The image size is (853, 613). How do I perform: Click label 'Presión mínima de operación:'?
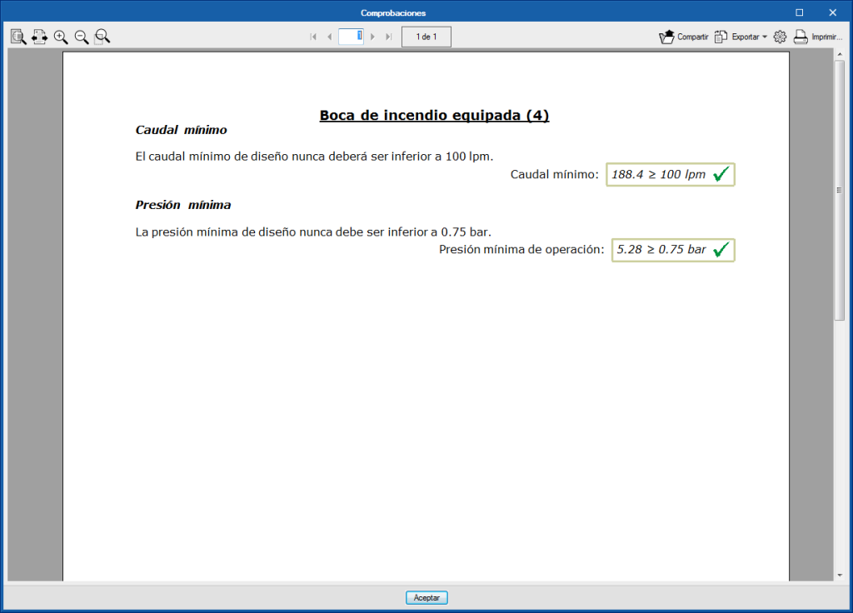tap(521, 250)
